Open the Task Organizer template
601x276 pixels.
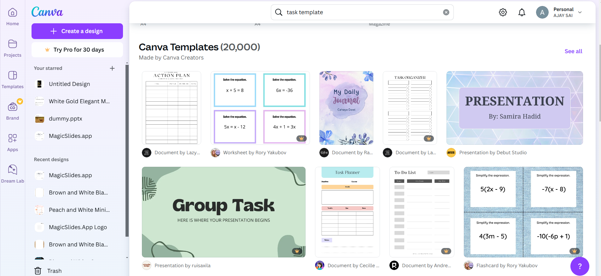[410, 108]
